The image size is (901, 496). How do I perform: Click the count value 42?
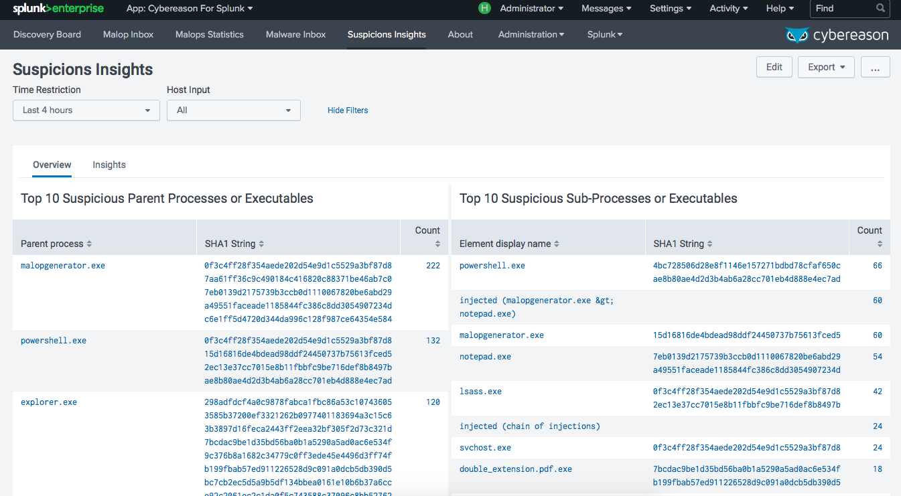878,392
